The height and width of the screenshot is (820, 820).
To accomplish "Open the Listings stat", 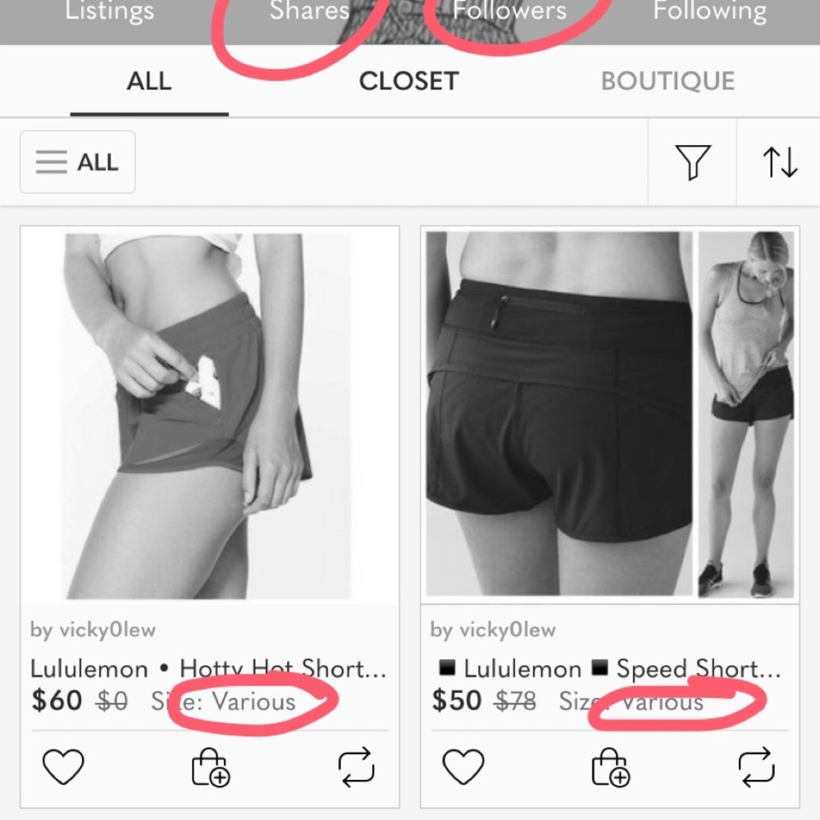I will pos(109,11).
